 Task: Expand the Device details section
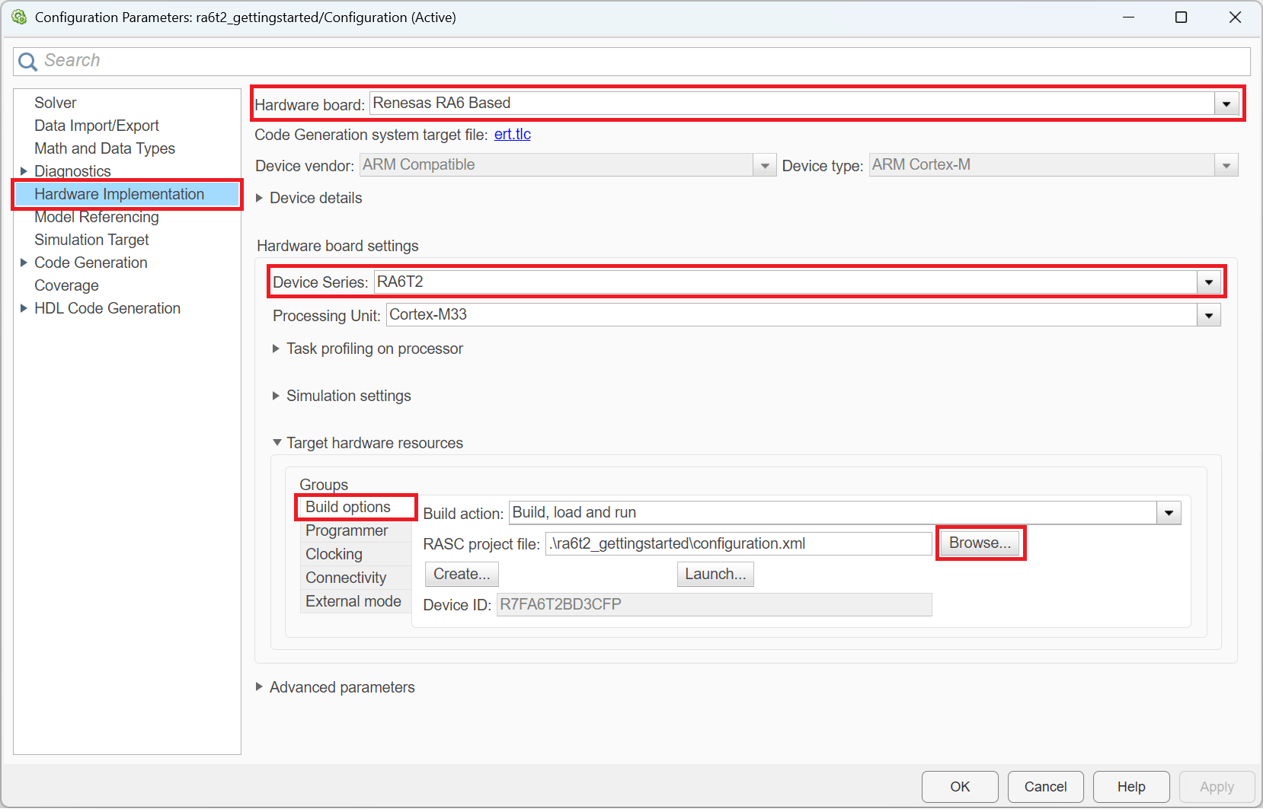[260, 198]
